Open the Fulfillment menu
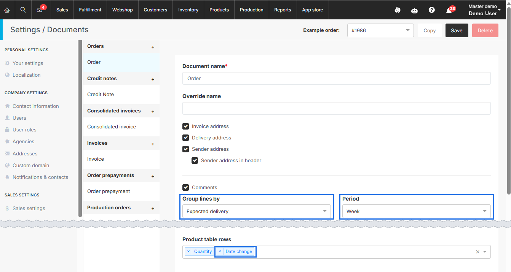The width and height of the screenshot is (511, 272). click(x=90, y=10)
